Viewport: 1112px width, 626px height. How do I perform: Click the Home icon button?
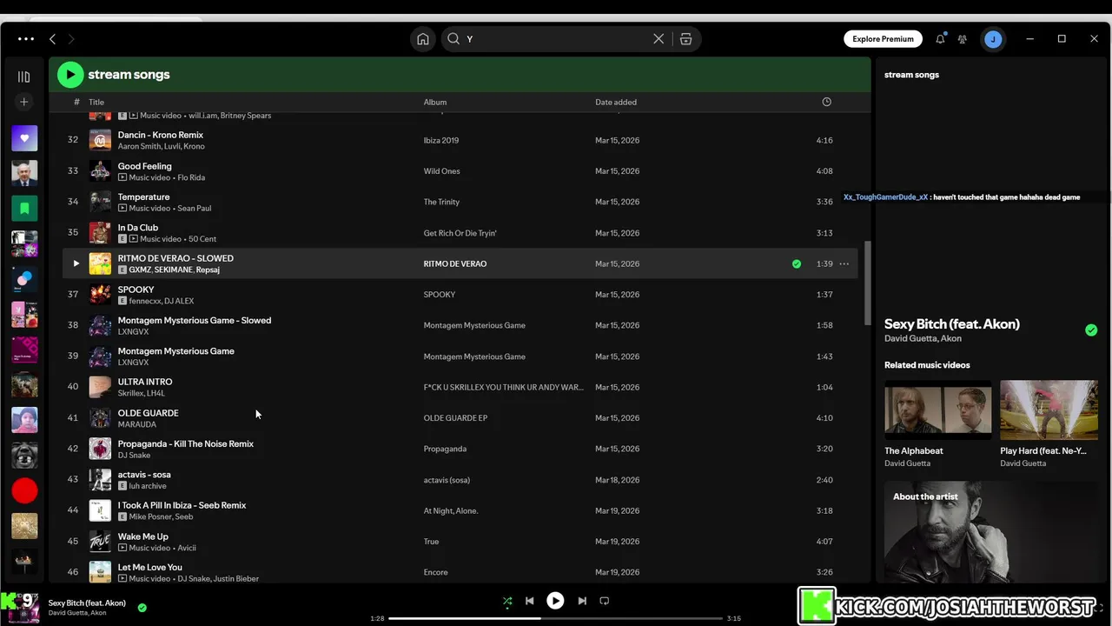423,39
